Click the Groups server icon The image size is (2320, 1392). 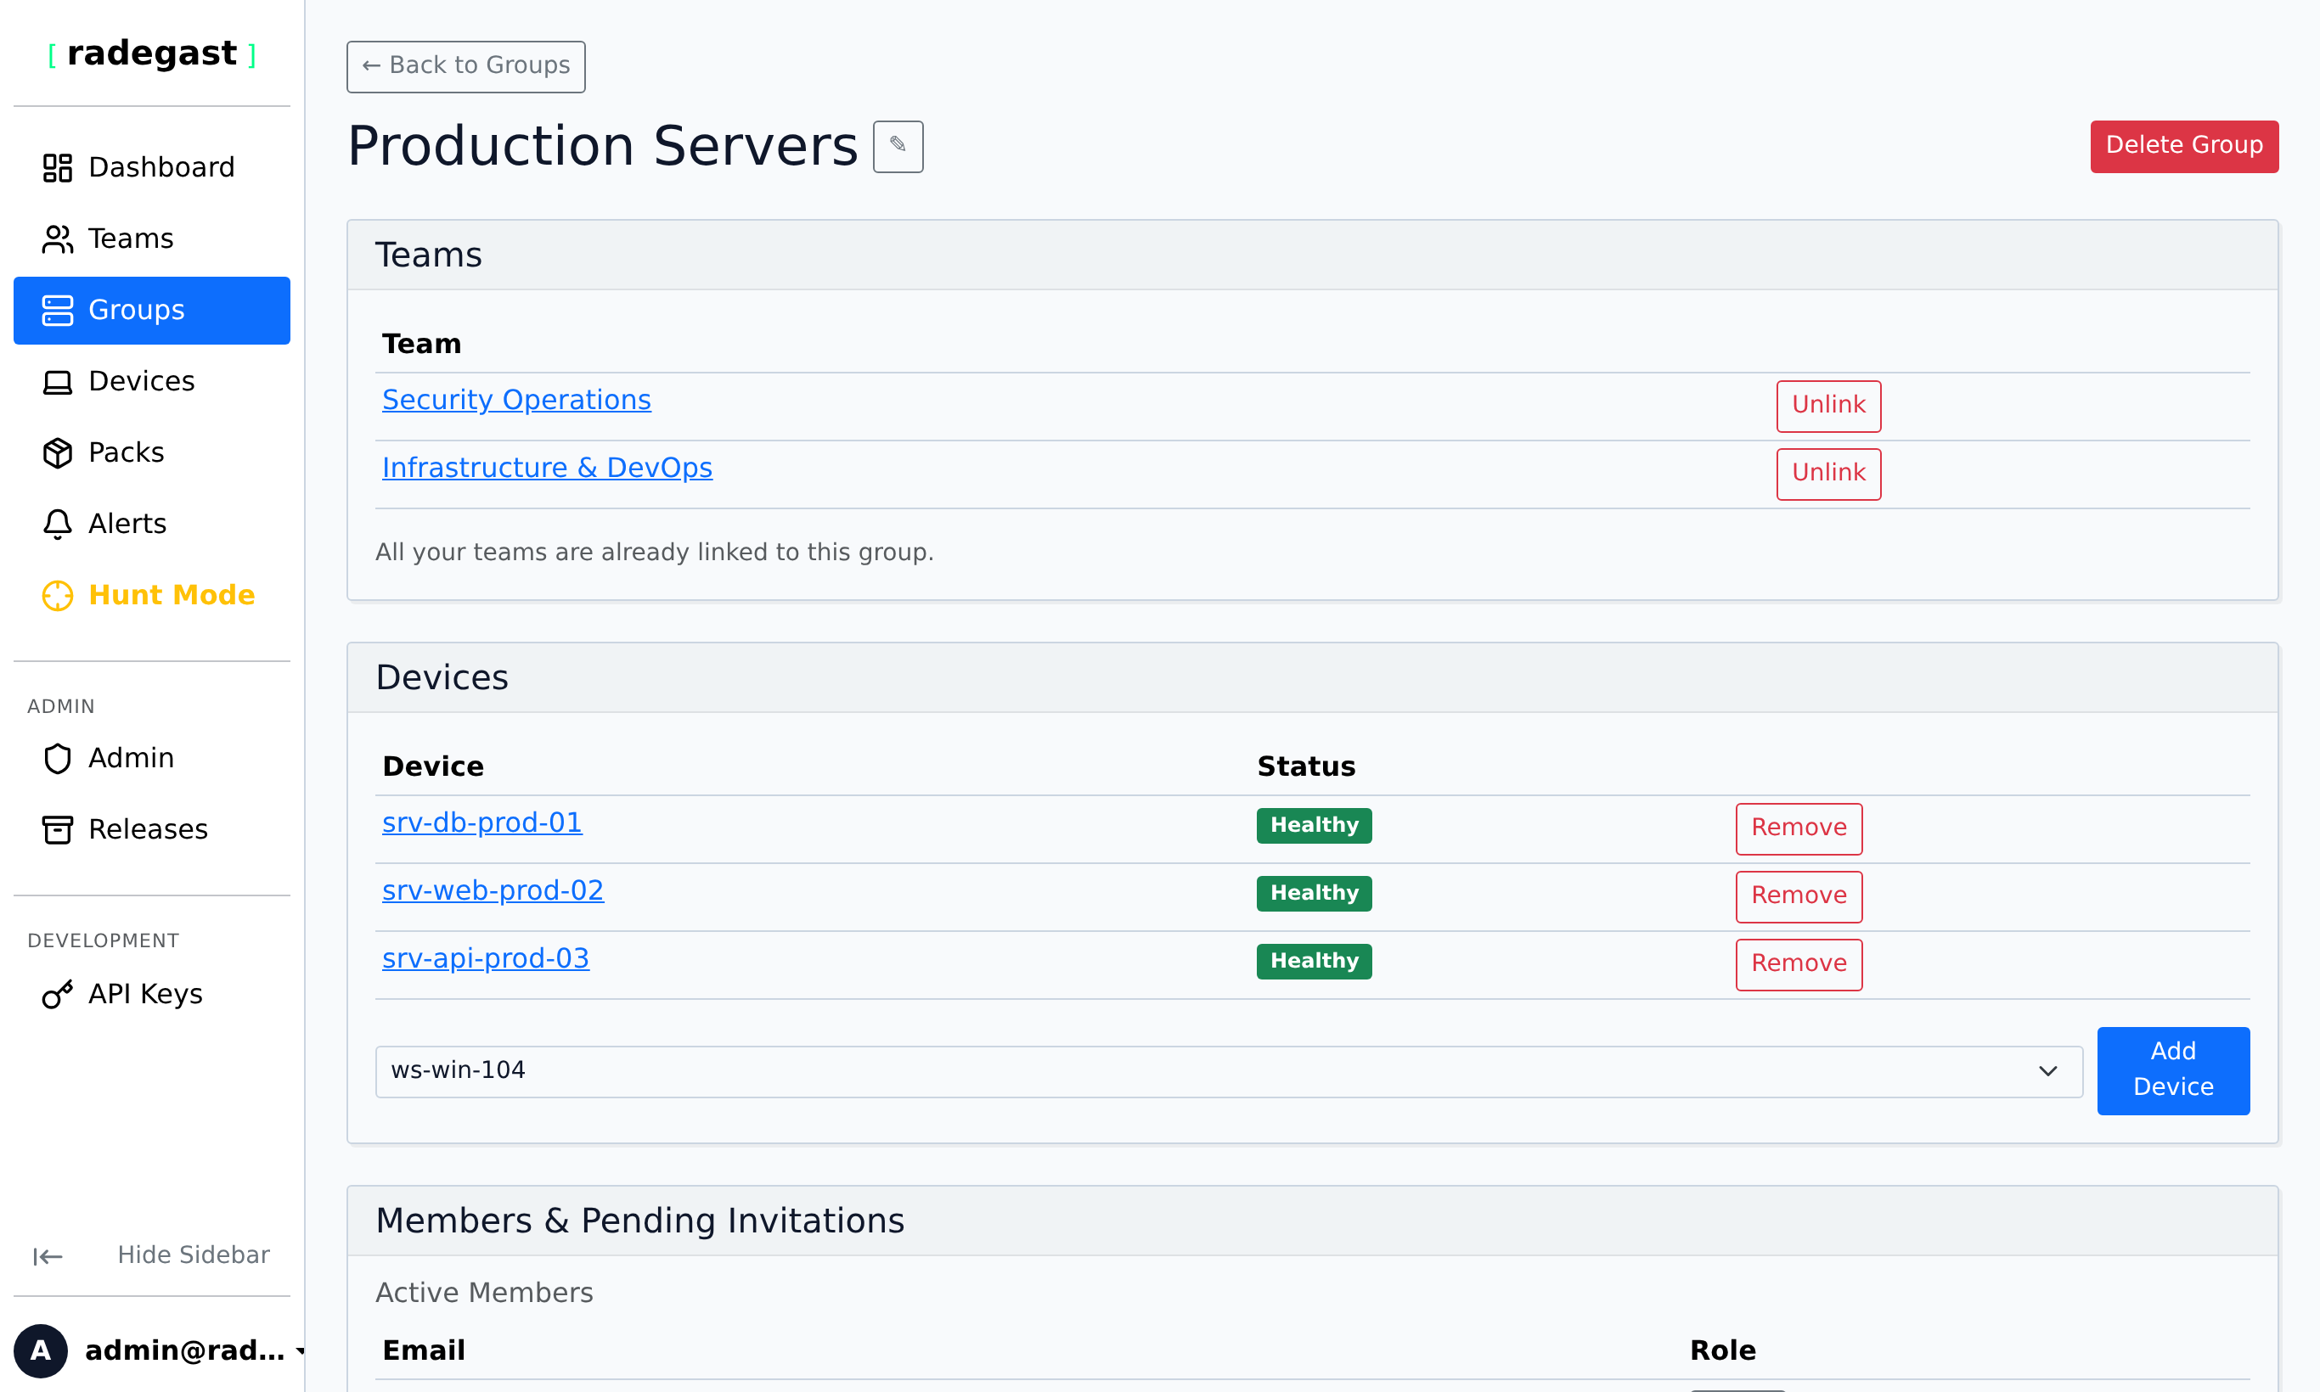click(57, 311)
